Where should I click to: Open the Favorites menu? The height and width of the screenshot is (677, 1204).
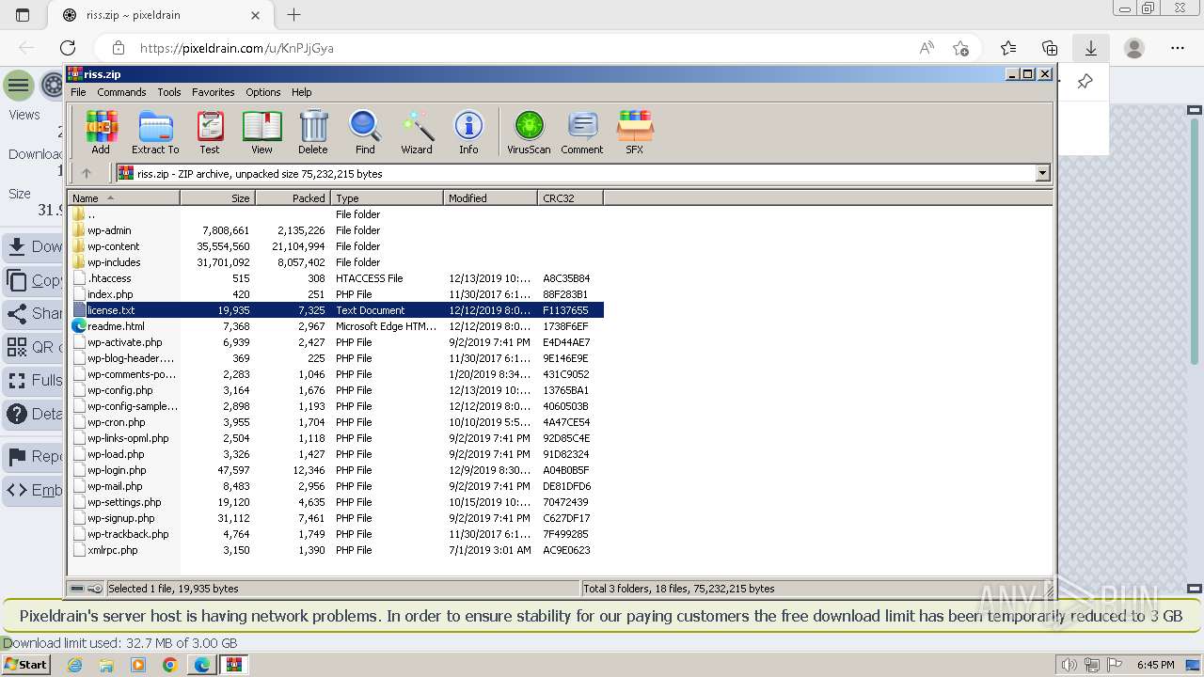click(x=214, y=92)
